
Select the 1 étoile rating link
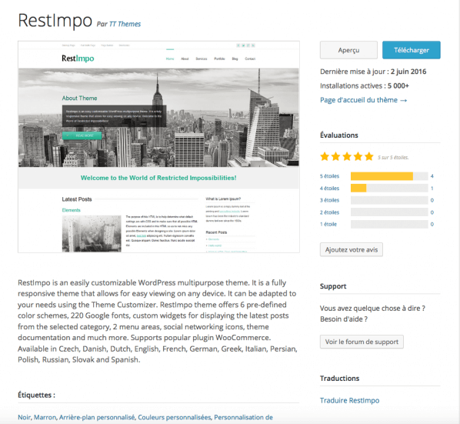pos(328,224)
